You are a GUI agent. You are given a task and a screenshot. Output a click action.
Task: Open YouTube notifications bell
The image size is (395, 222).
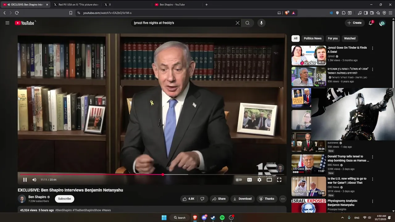click(x=371, y=23)
